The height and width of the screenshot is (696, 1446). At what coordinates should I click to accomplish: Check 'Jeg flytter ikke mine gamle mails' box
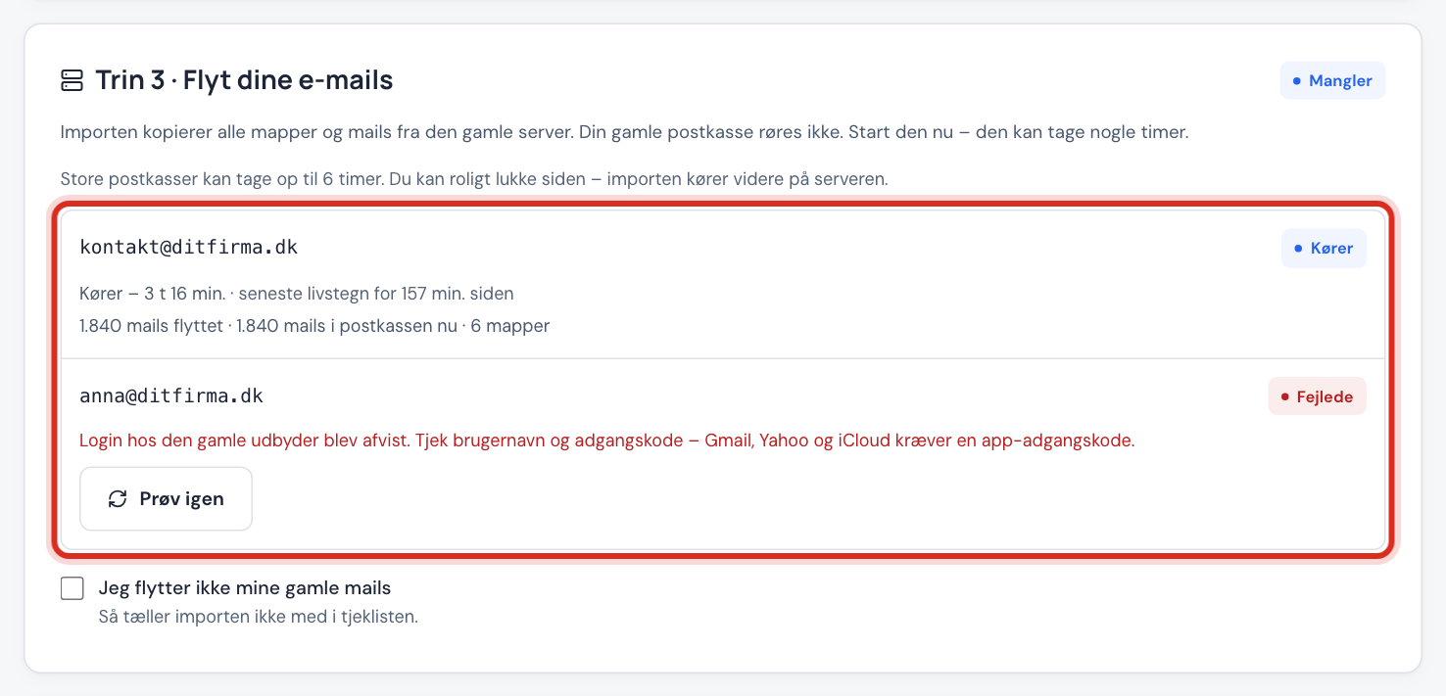click(72, 588)
